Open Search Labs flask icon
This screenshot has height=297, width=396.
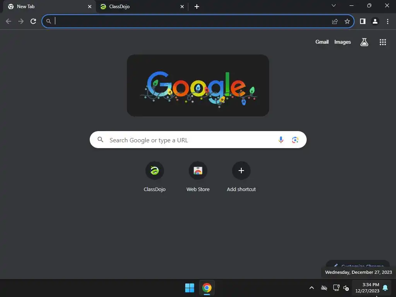[x=364, y=42]
